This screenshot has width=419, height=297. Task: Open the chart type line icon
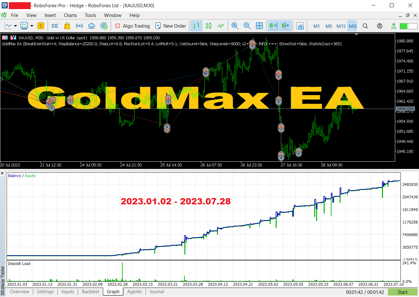8,26
